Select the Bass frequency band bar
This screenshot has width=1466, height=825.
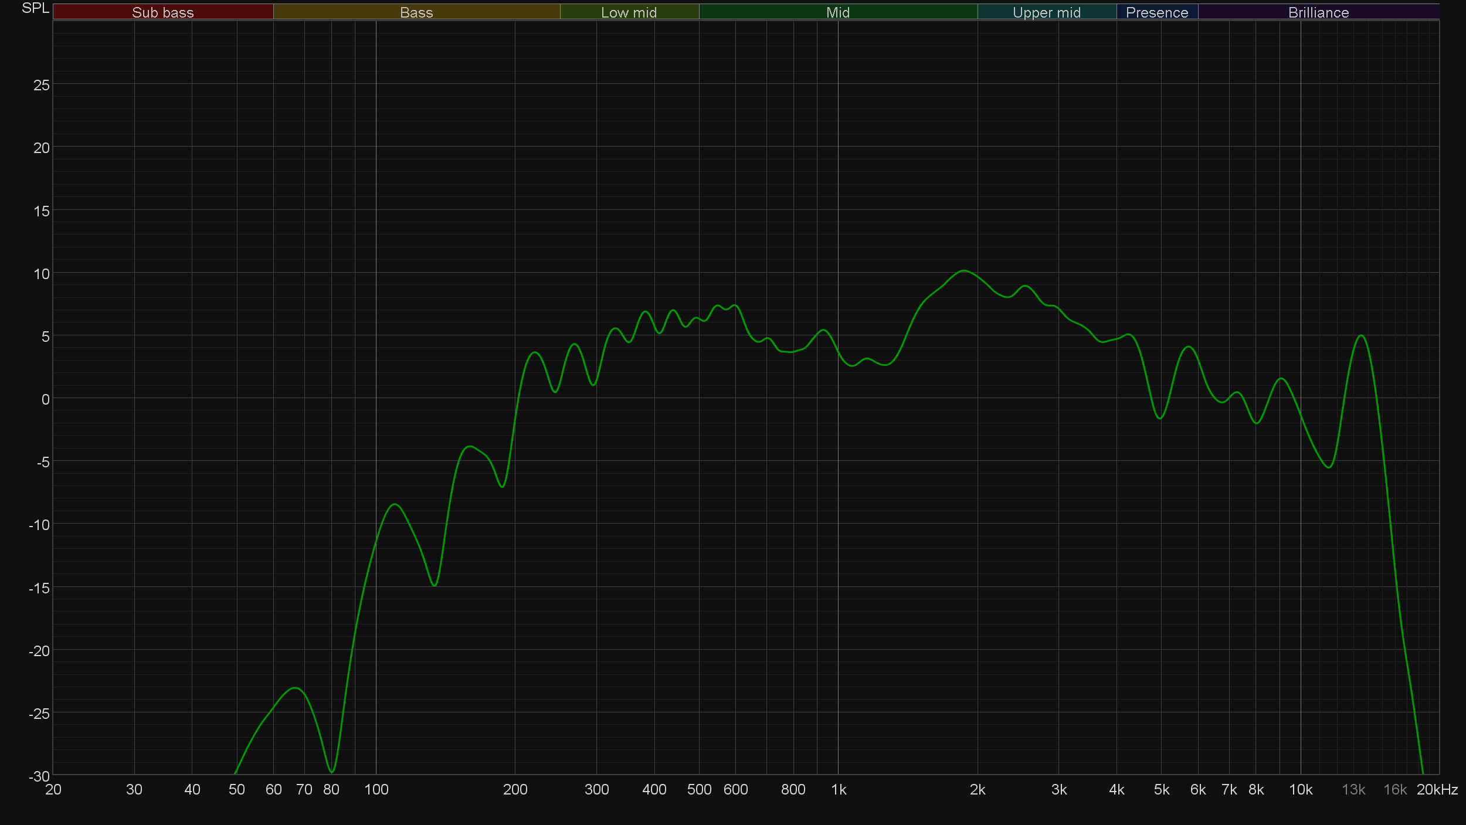416,12
